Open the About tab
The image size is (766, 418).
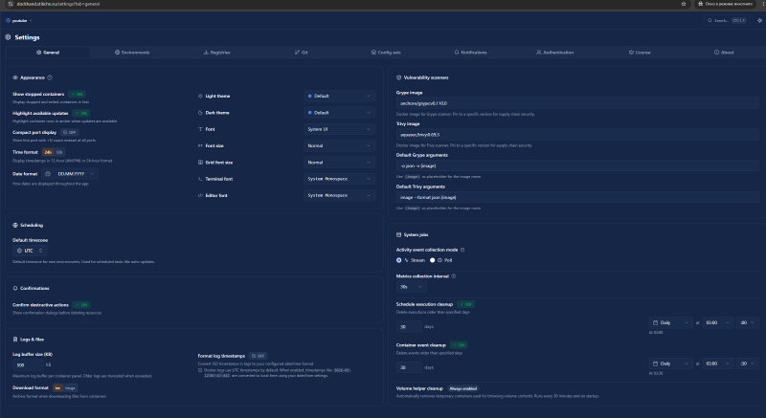724,53
